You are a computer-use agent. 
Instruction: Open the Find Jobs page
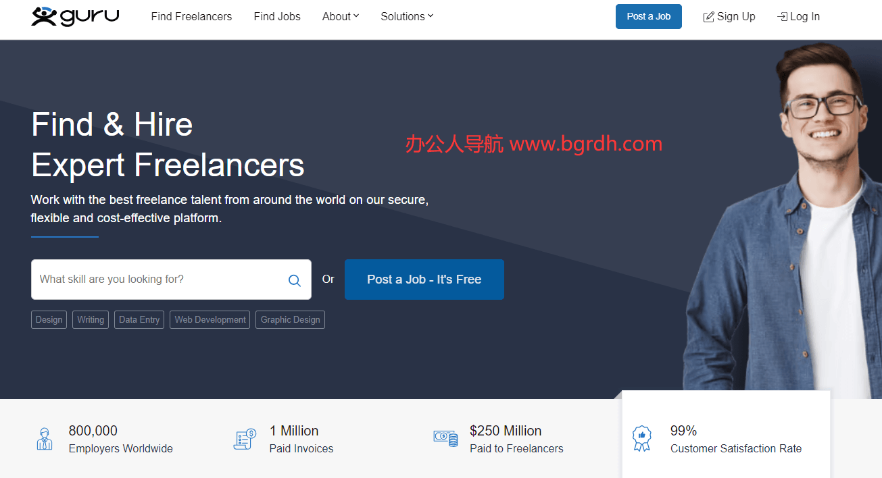(x=277, y=16)
